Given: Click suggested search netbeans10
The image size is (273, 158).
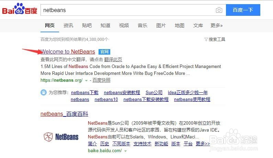Looking at the screenshot, I should click(106, 100).
